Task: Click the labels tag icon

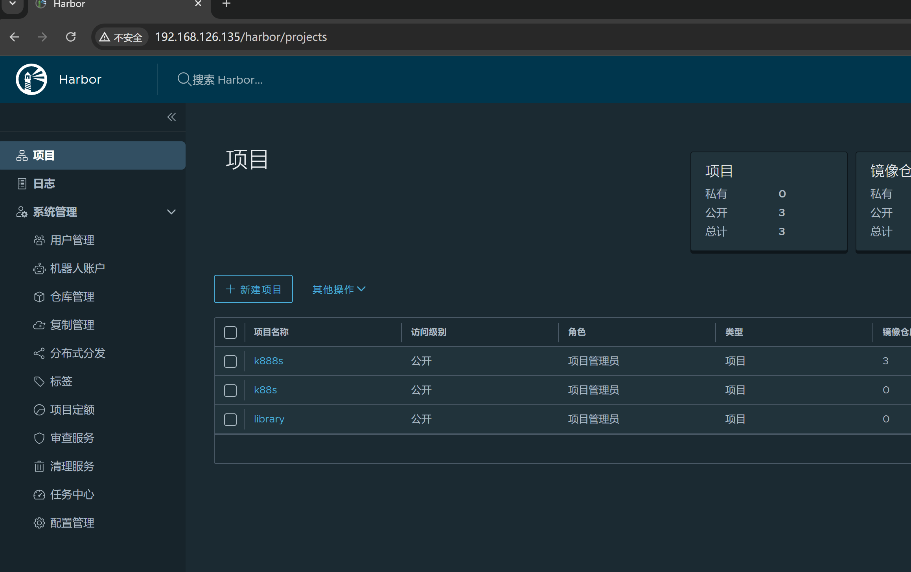Action: tap(39, 382)
